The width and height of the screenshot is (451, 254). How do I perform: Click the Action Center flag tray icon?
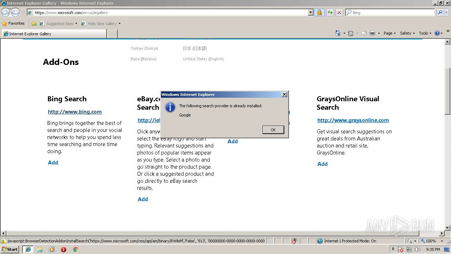pos(401,249)
